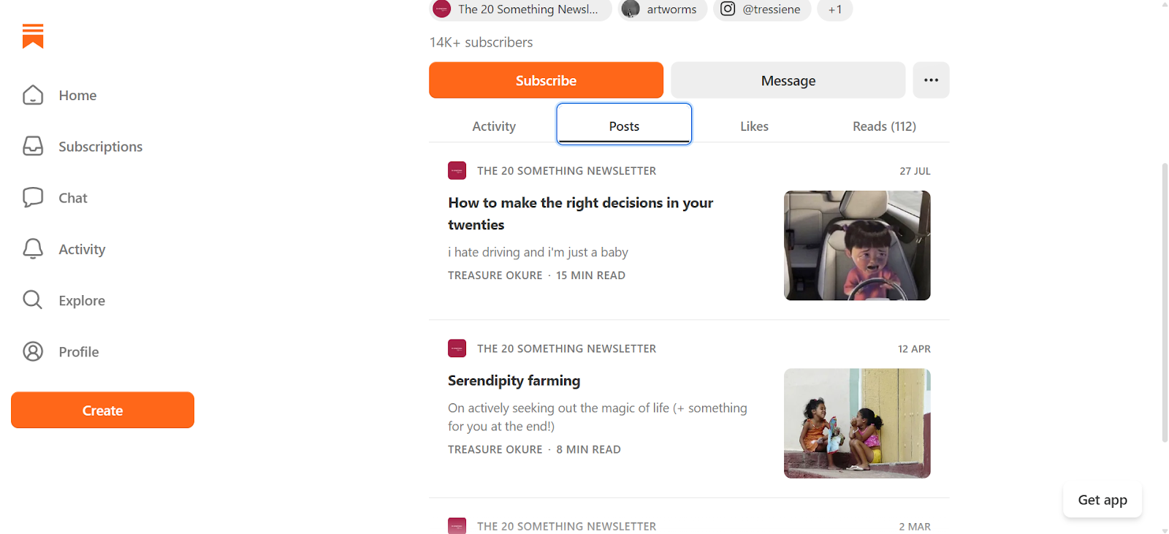
Task: Click The 20 Something Newsletter avatar chip icon
Action: click(x=442, y=9)
